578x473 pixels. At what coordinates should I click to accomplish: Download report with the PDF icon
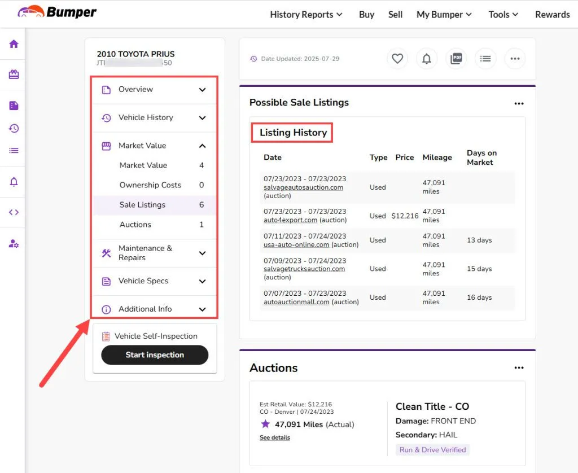456,59
